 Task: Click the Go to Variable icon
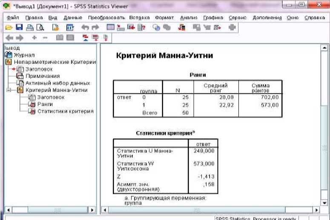click(x=131, y=27)
